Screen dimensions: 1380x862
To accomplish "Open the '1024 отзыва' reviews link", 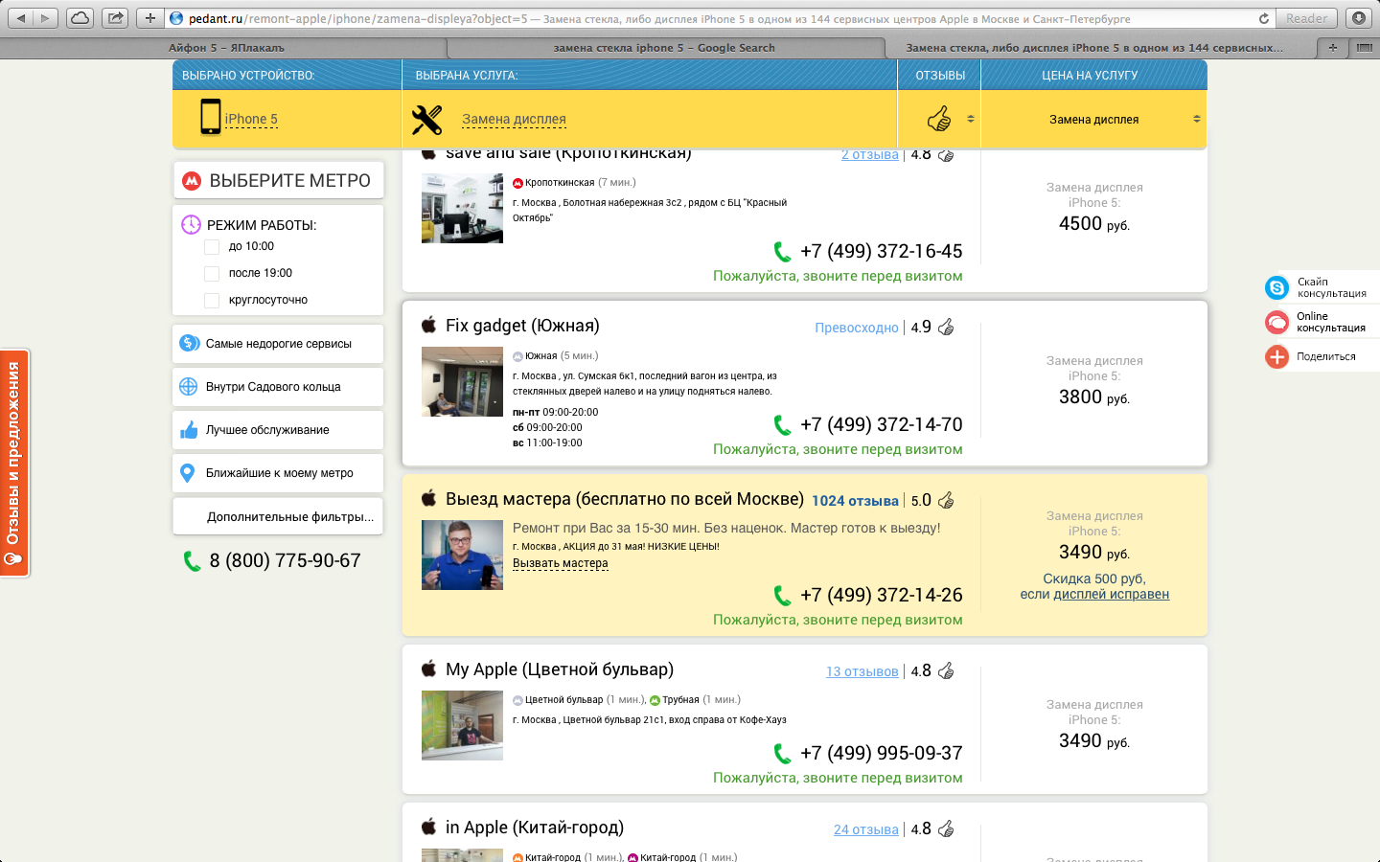I will pos(855,501).
